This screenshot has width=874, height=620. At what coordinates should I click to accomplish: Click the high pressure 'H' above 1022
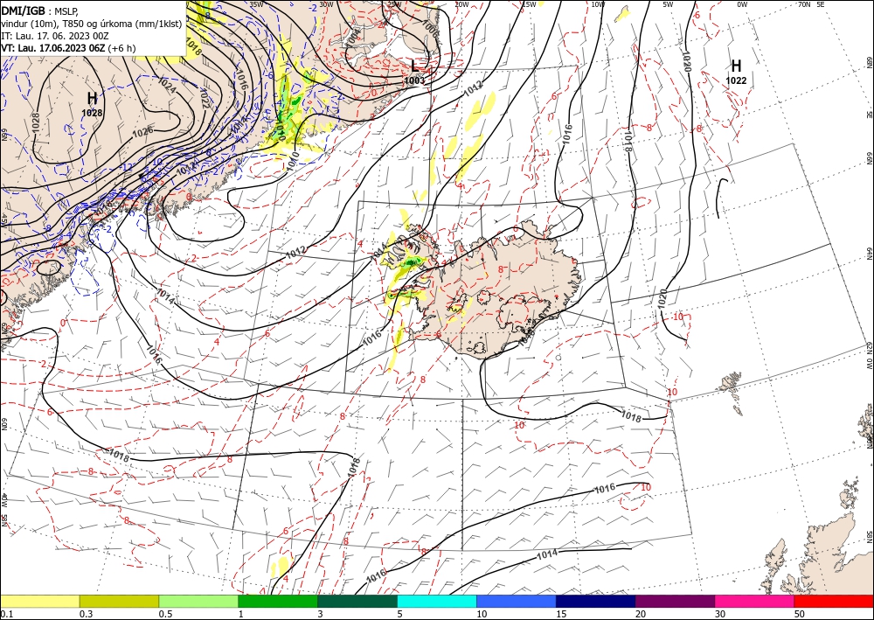(x=736, y=66)
